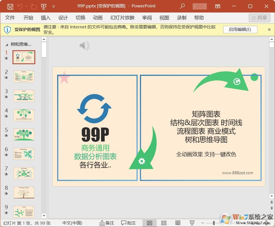Switch to Reading view in status bar
Viewport: 275px width, 227px height.
pos(178,223)
